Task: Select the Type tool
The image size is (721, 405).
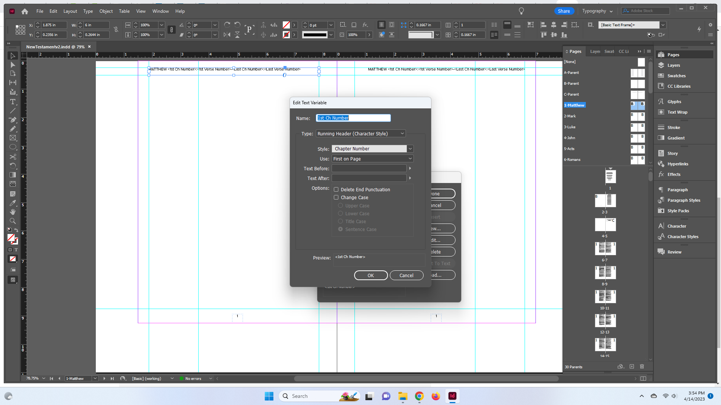Action: pyautogui.click(x=13, y=102)
